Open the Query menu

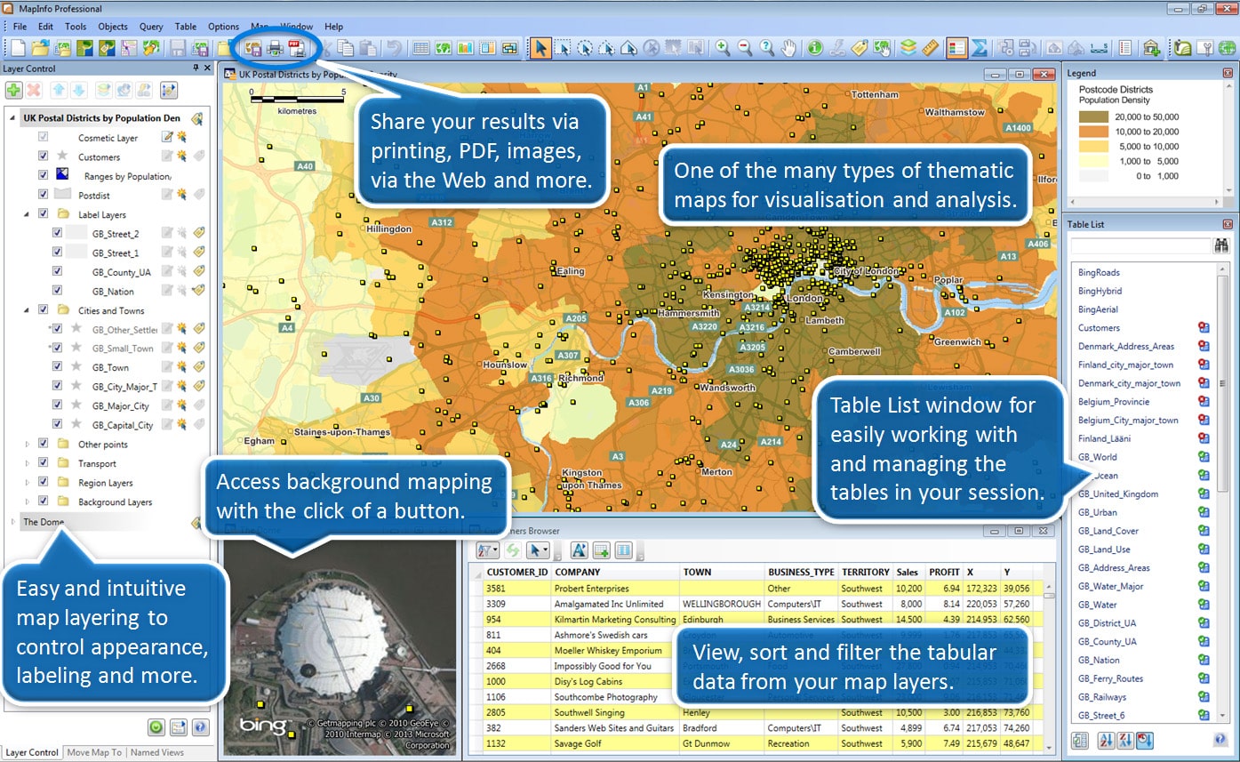[151, 27]
